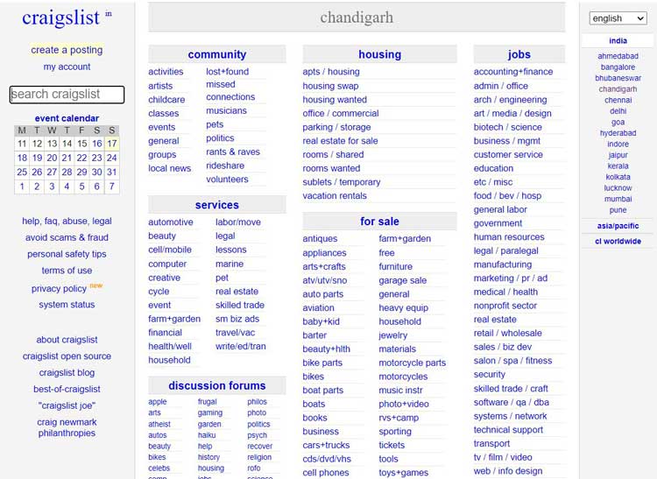The width and height of the screenshot is (657, 479).
Task: Open the for sale section header
Action: (x=379, y=221)
